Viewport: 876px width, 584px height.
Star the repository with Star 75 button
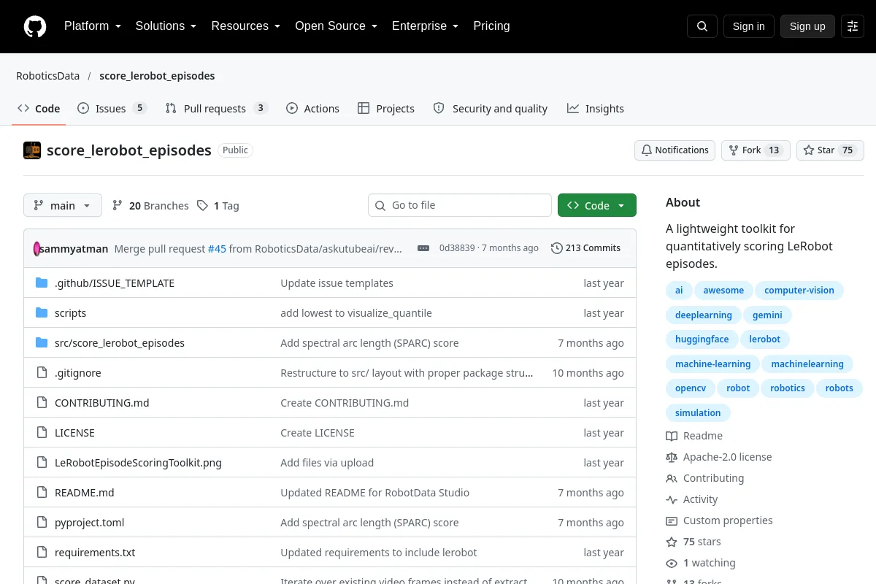pos(830,150)
